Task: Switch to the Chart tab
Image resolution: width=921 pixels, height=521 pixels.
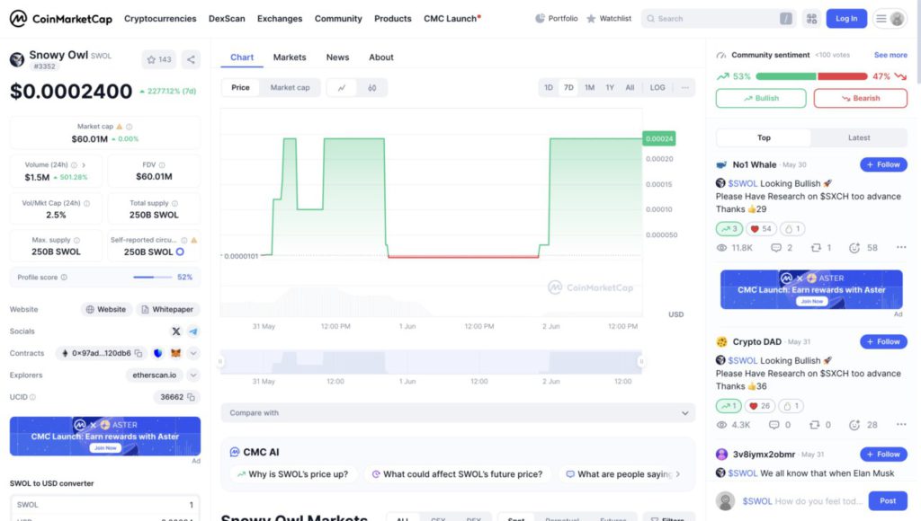Action: click(x=242, y=57)
